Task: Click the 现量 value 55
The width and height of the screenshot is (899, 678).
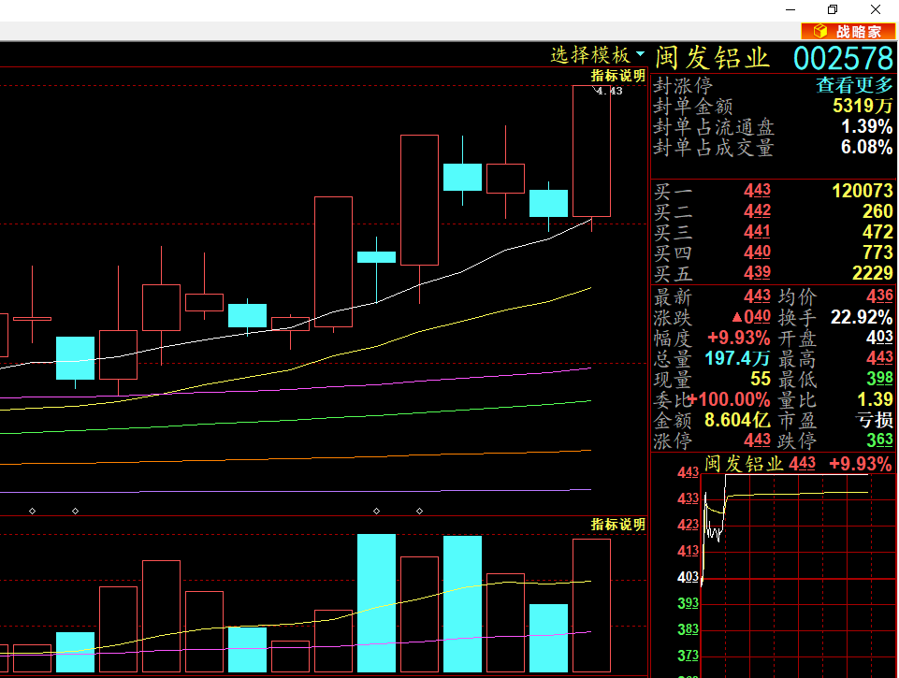Action: [x=761, y=379]
